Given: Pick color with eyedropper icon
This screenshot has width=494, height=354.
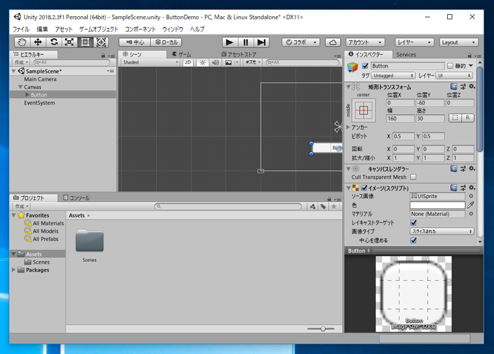Looking at the screenshot, I should click(471, 205).
